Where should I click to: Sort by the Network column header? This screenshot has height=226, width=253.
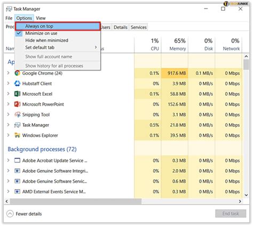tap(228, 44)
